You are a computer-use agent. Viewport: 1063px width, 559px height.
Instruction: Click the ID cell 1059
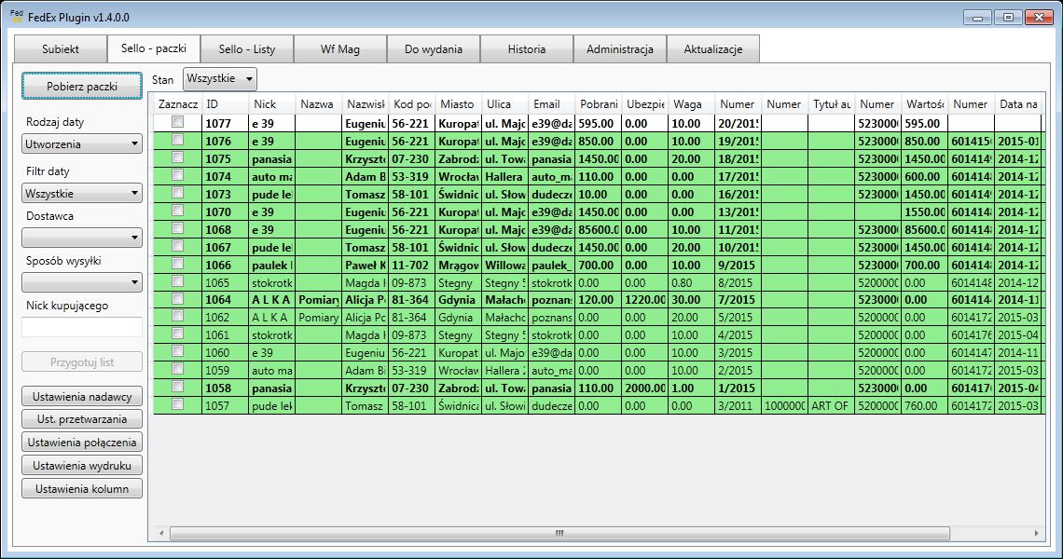[225, 370]
